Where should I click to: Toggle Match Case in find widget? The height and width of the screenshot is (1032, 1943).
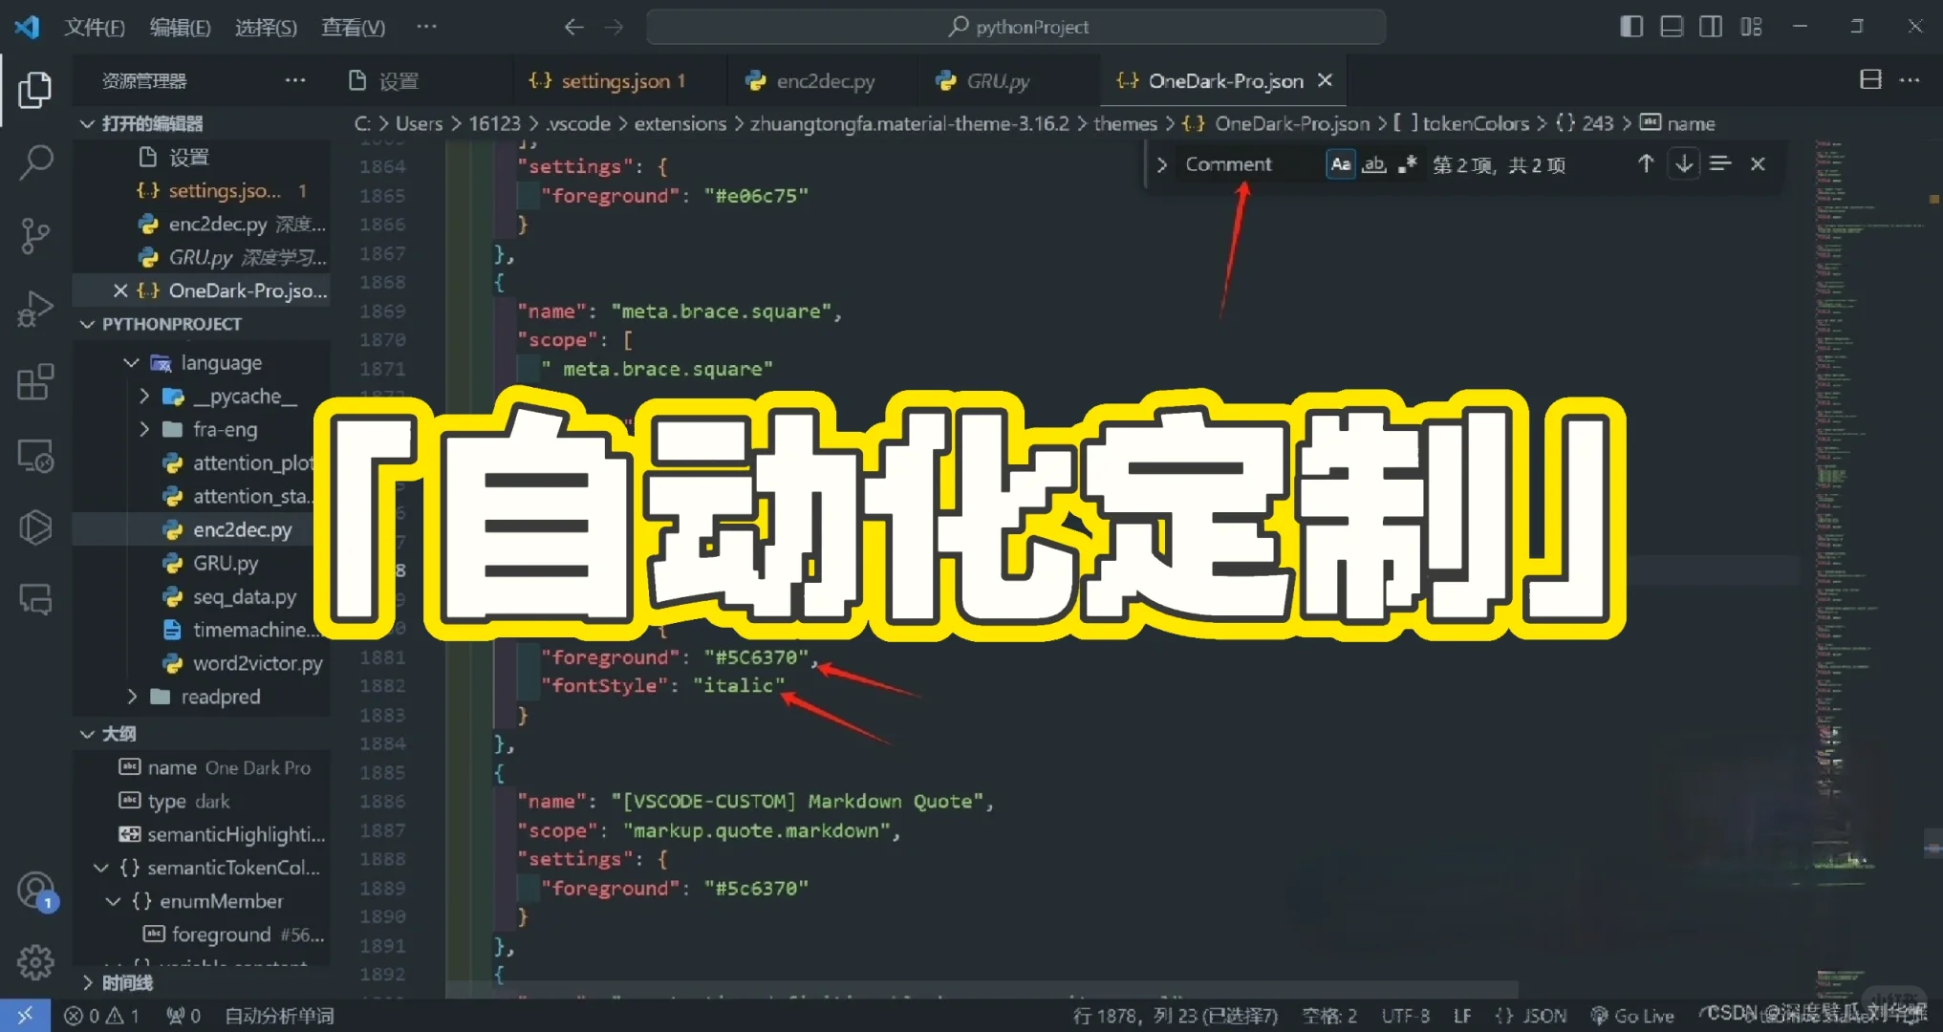[x=1341, y=164]
